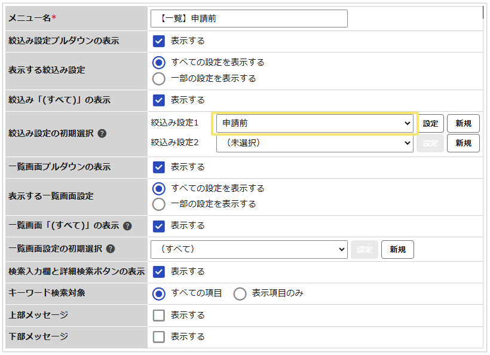
Task: Click 新規 button next to 絞込み設定2
Action: point(463,143)
